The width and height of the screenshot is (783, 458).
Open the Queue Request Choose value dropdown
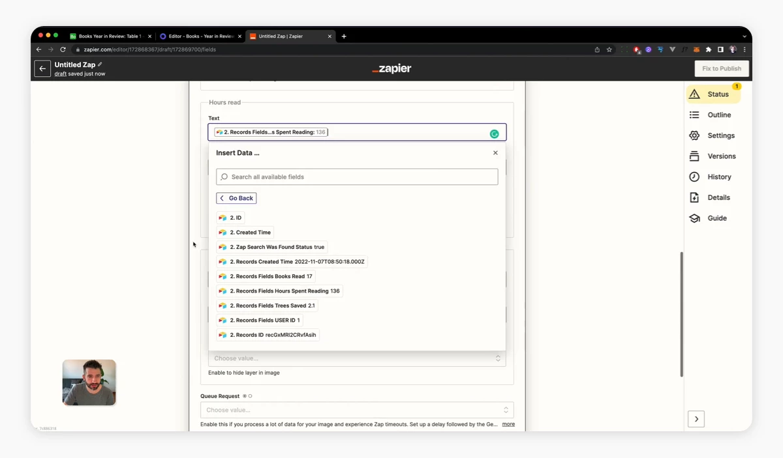[x=357, y=410]
